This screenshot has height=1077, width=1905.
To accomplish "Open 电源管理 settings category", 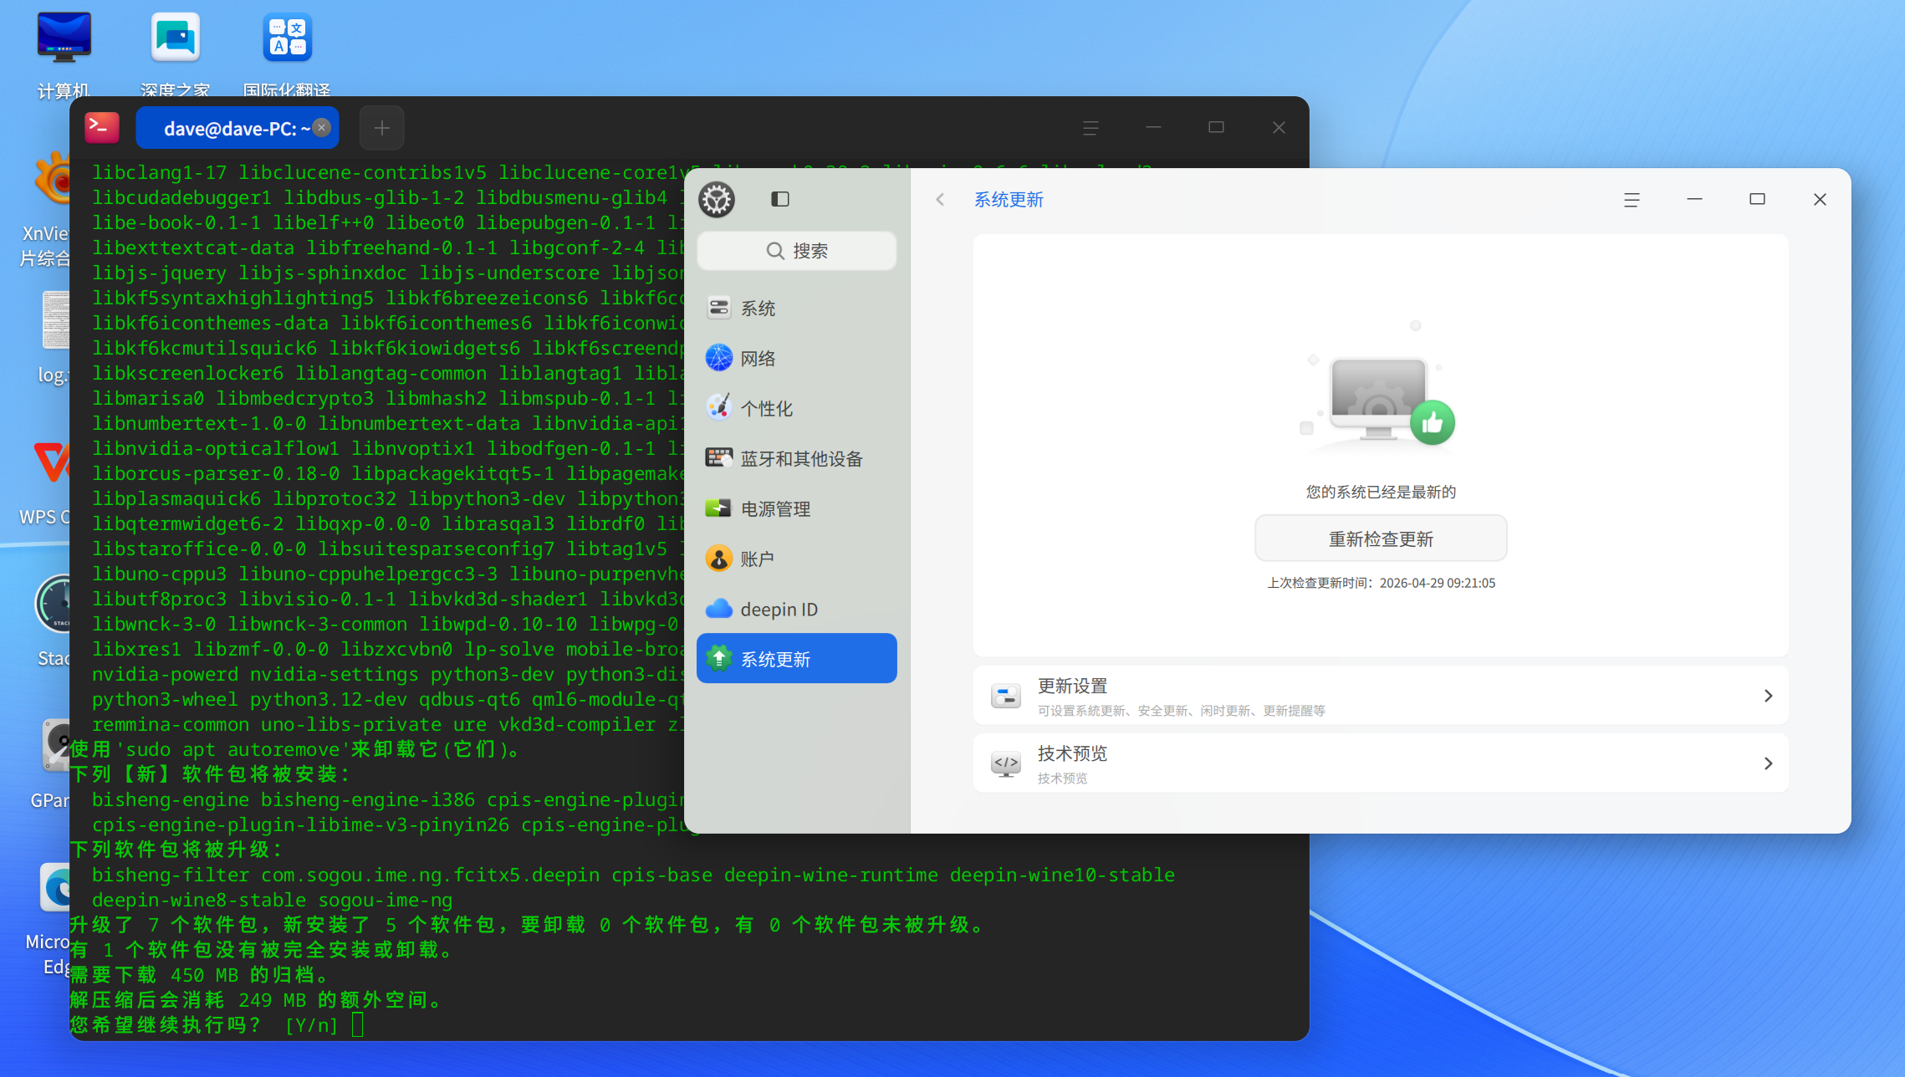I will (796, 508).
